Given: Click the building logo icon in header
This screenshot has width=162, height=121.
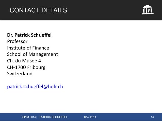Looking at the screenshot, I should (148, 10).
